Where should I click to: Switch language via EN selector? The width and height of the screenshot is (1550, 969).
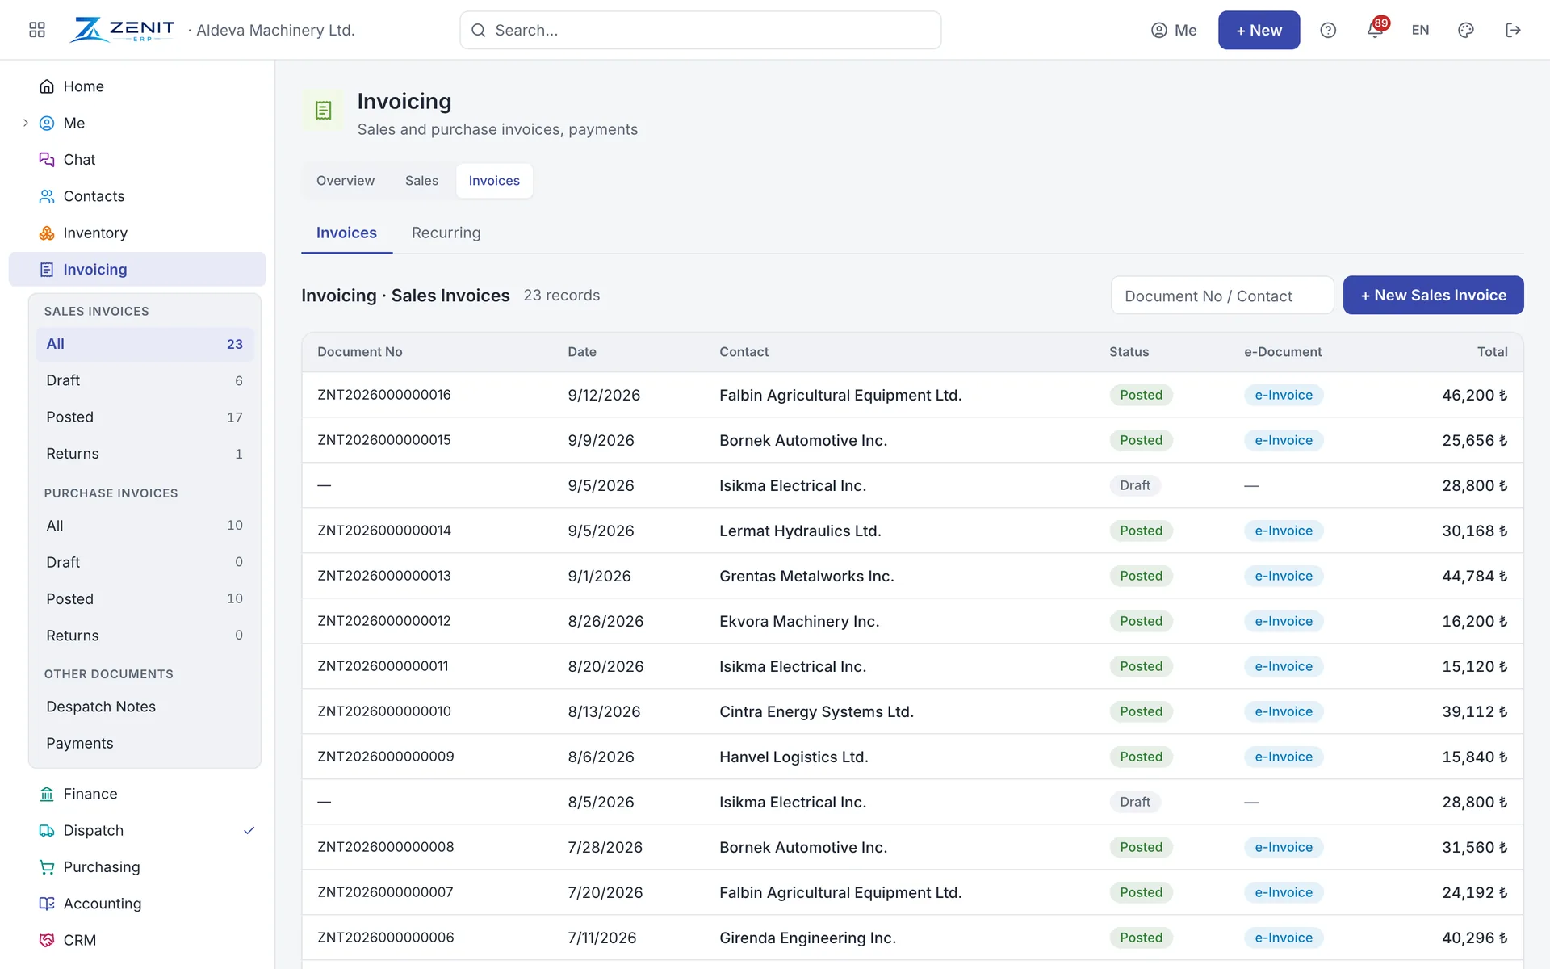click(1420, 30)
